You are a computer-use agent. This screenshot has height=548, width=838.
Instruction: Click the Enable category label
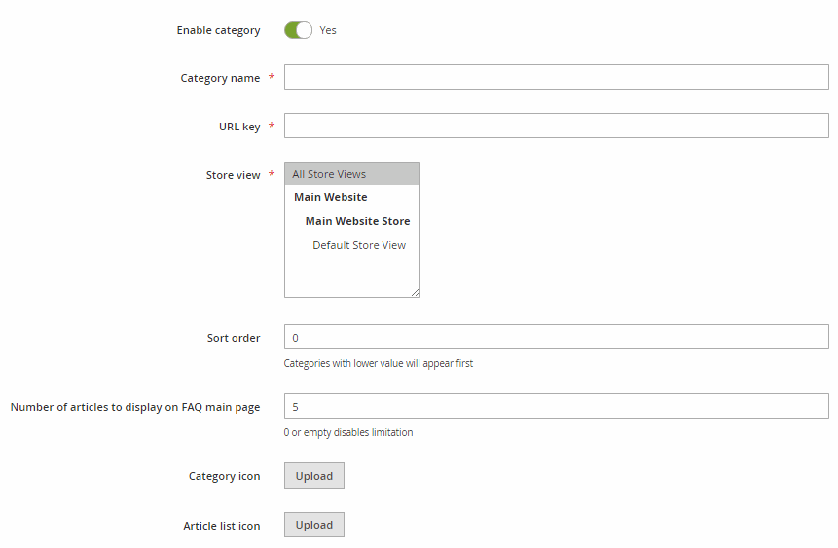[x=219, y=30]
